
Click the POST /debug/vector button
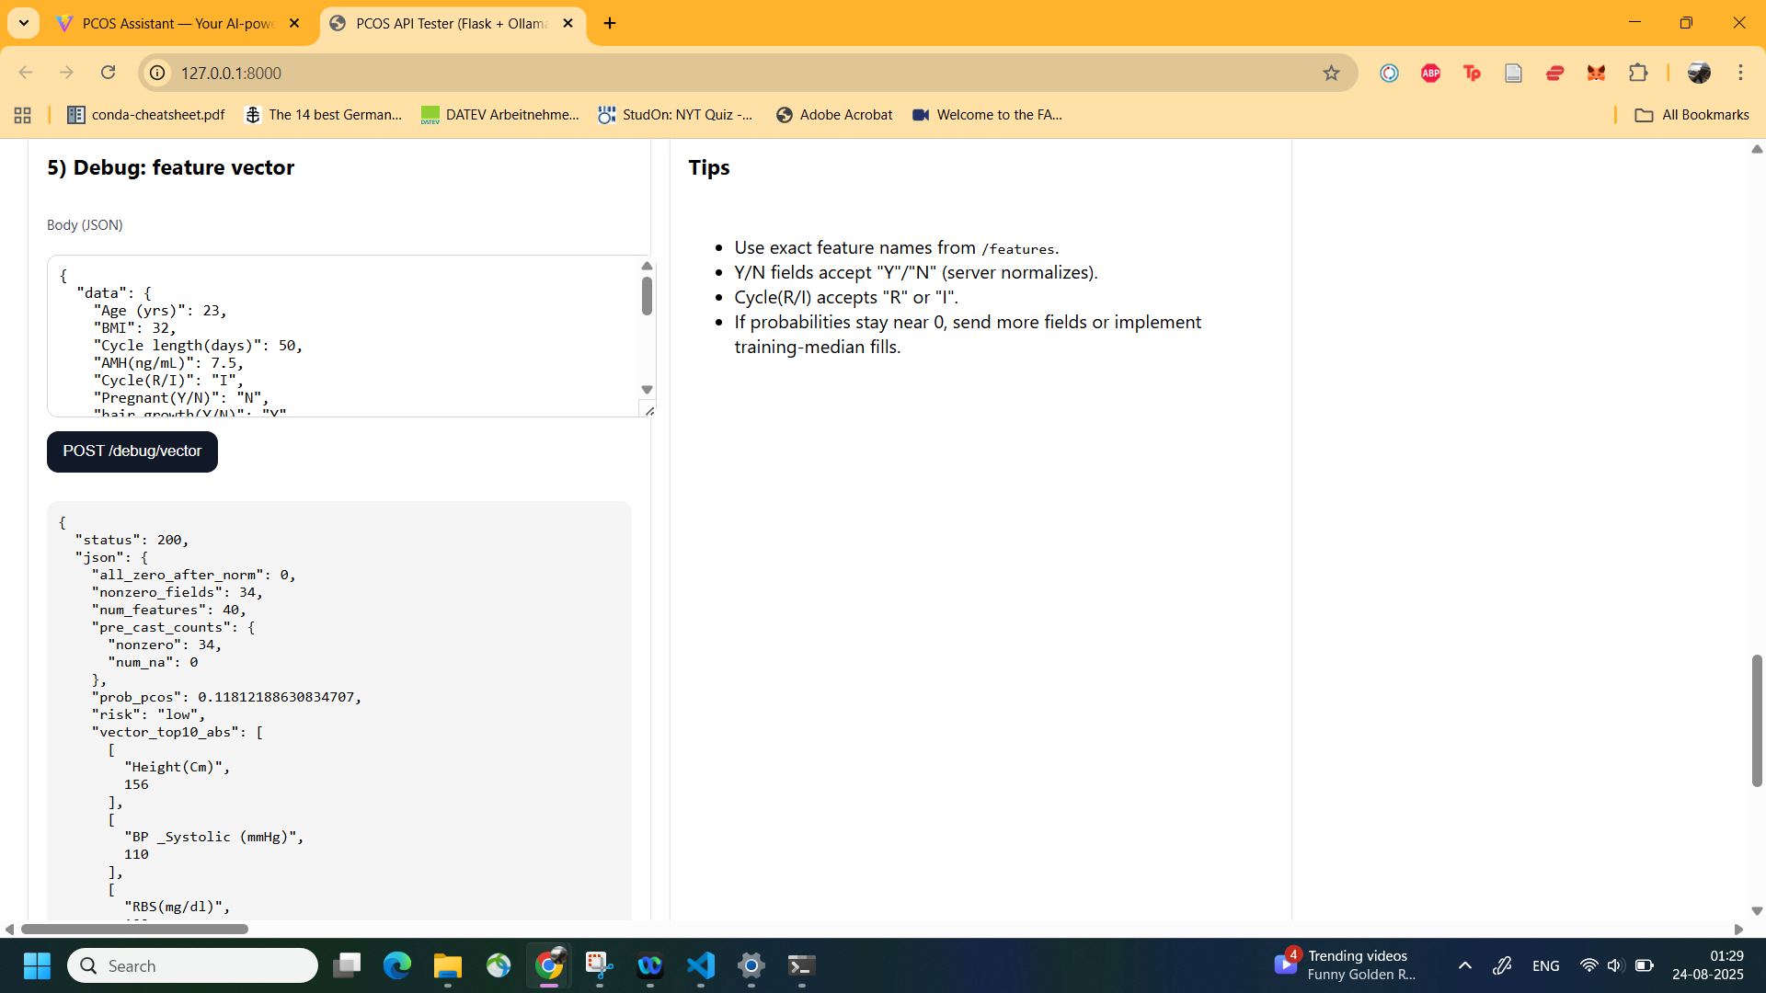(132, 451)
